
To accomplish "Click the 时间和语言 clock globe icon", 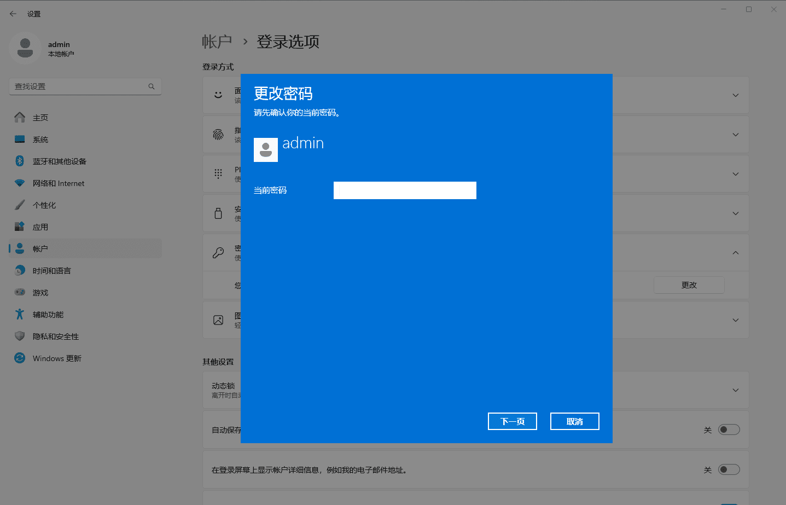I will click(x=20, y=270).
